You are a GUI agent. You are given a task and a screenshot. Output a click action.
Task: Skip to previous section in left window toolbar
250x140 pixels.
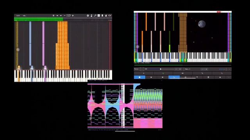(x=57, y=16)
